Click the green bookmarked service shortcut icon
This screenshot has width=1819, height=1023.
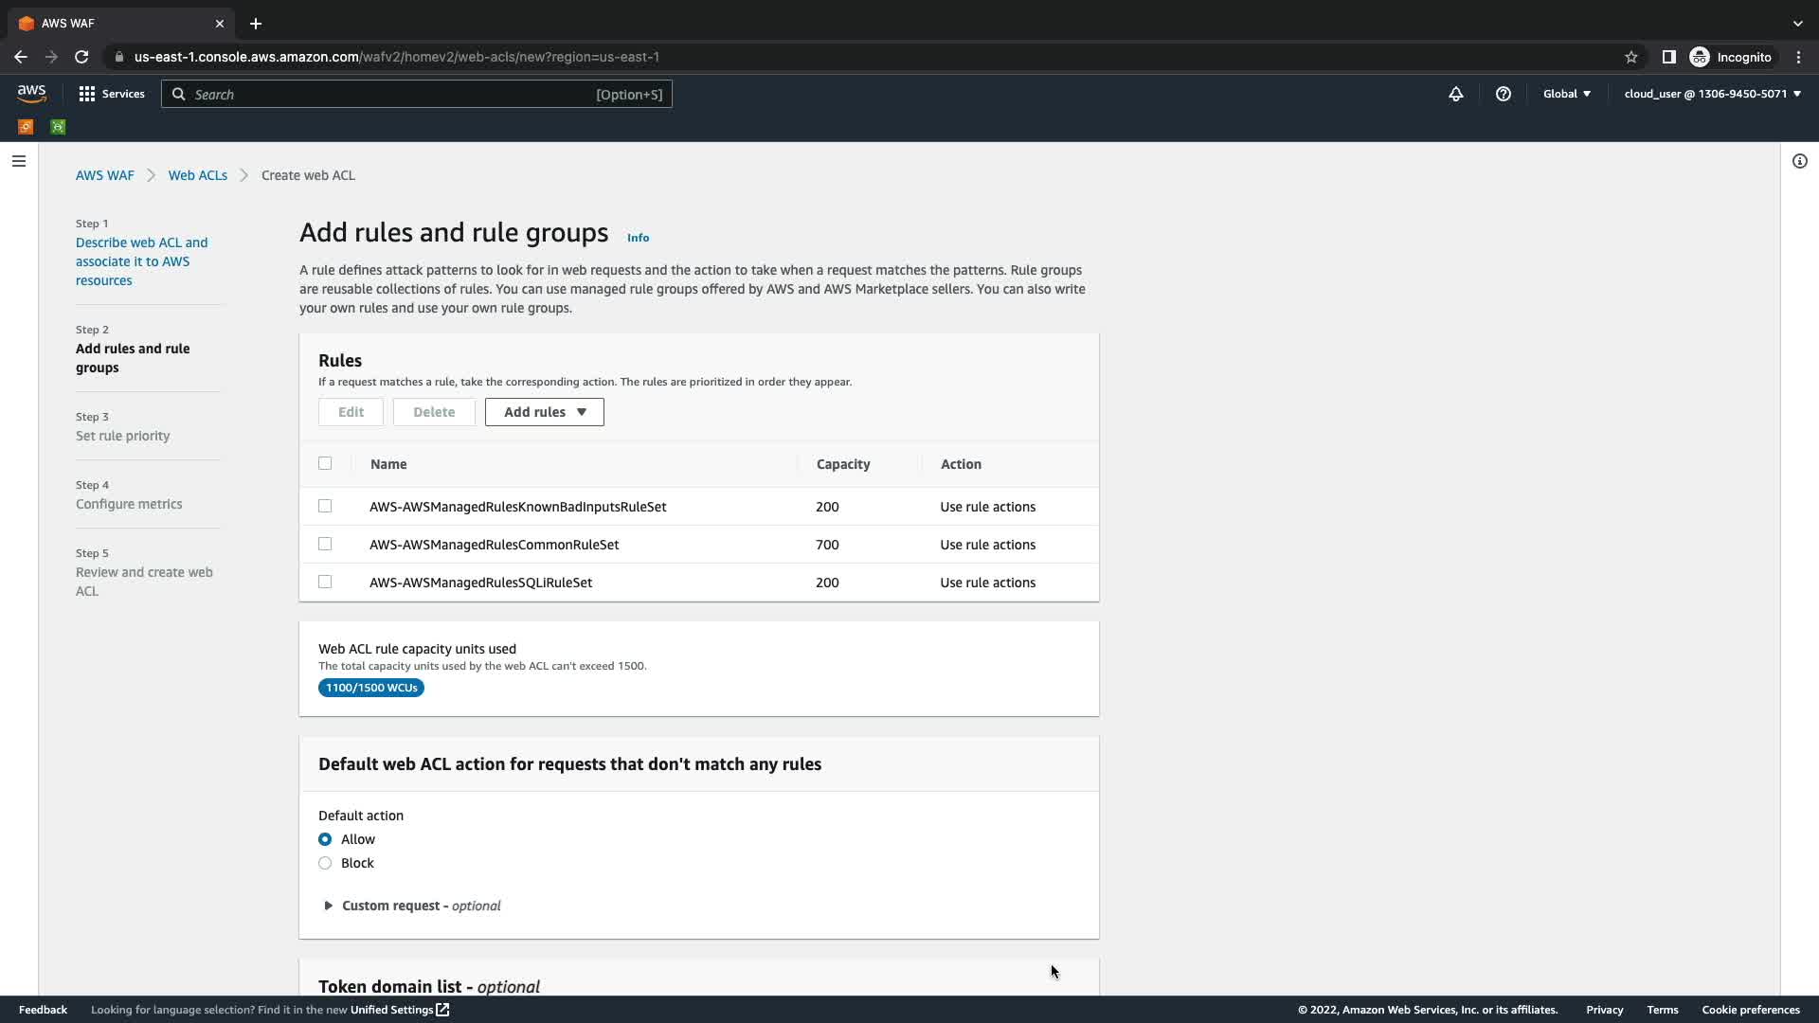coord(58,127)
